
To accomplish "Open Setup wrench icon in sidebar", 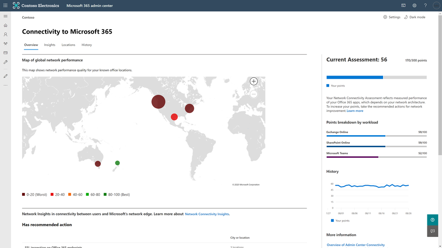I will click(5, 62).
